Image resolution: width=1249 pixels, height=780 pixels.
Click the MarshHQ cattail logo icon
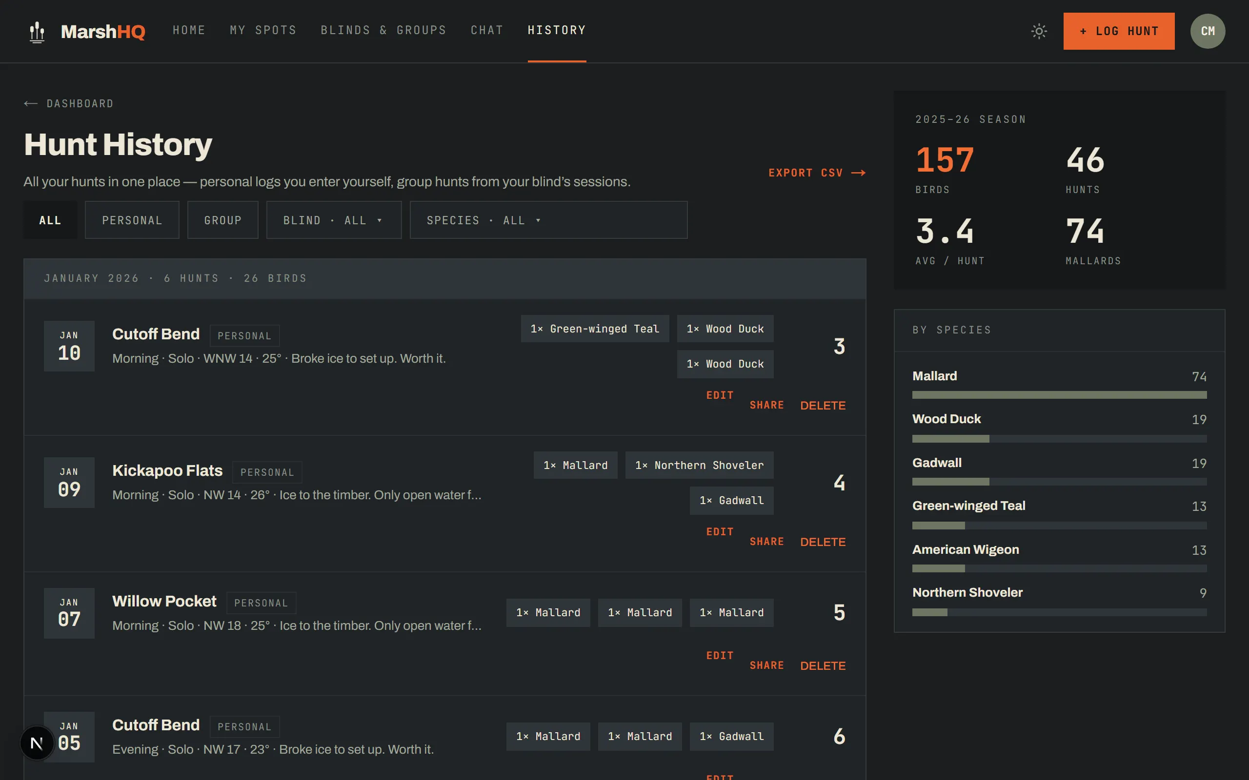[x=37, y=32]
